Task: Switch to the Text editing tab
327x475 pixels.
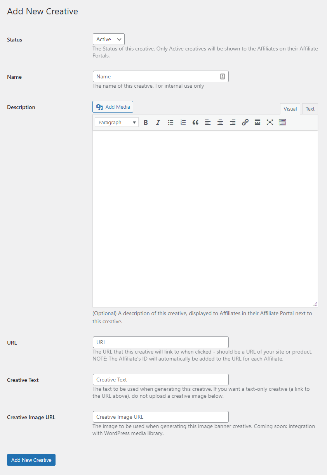Action: pyautogui.click(x=310, y=109)
